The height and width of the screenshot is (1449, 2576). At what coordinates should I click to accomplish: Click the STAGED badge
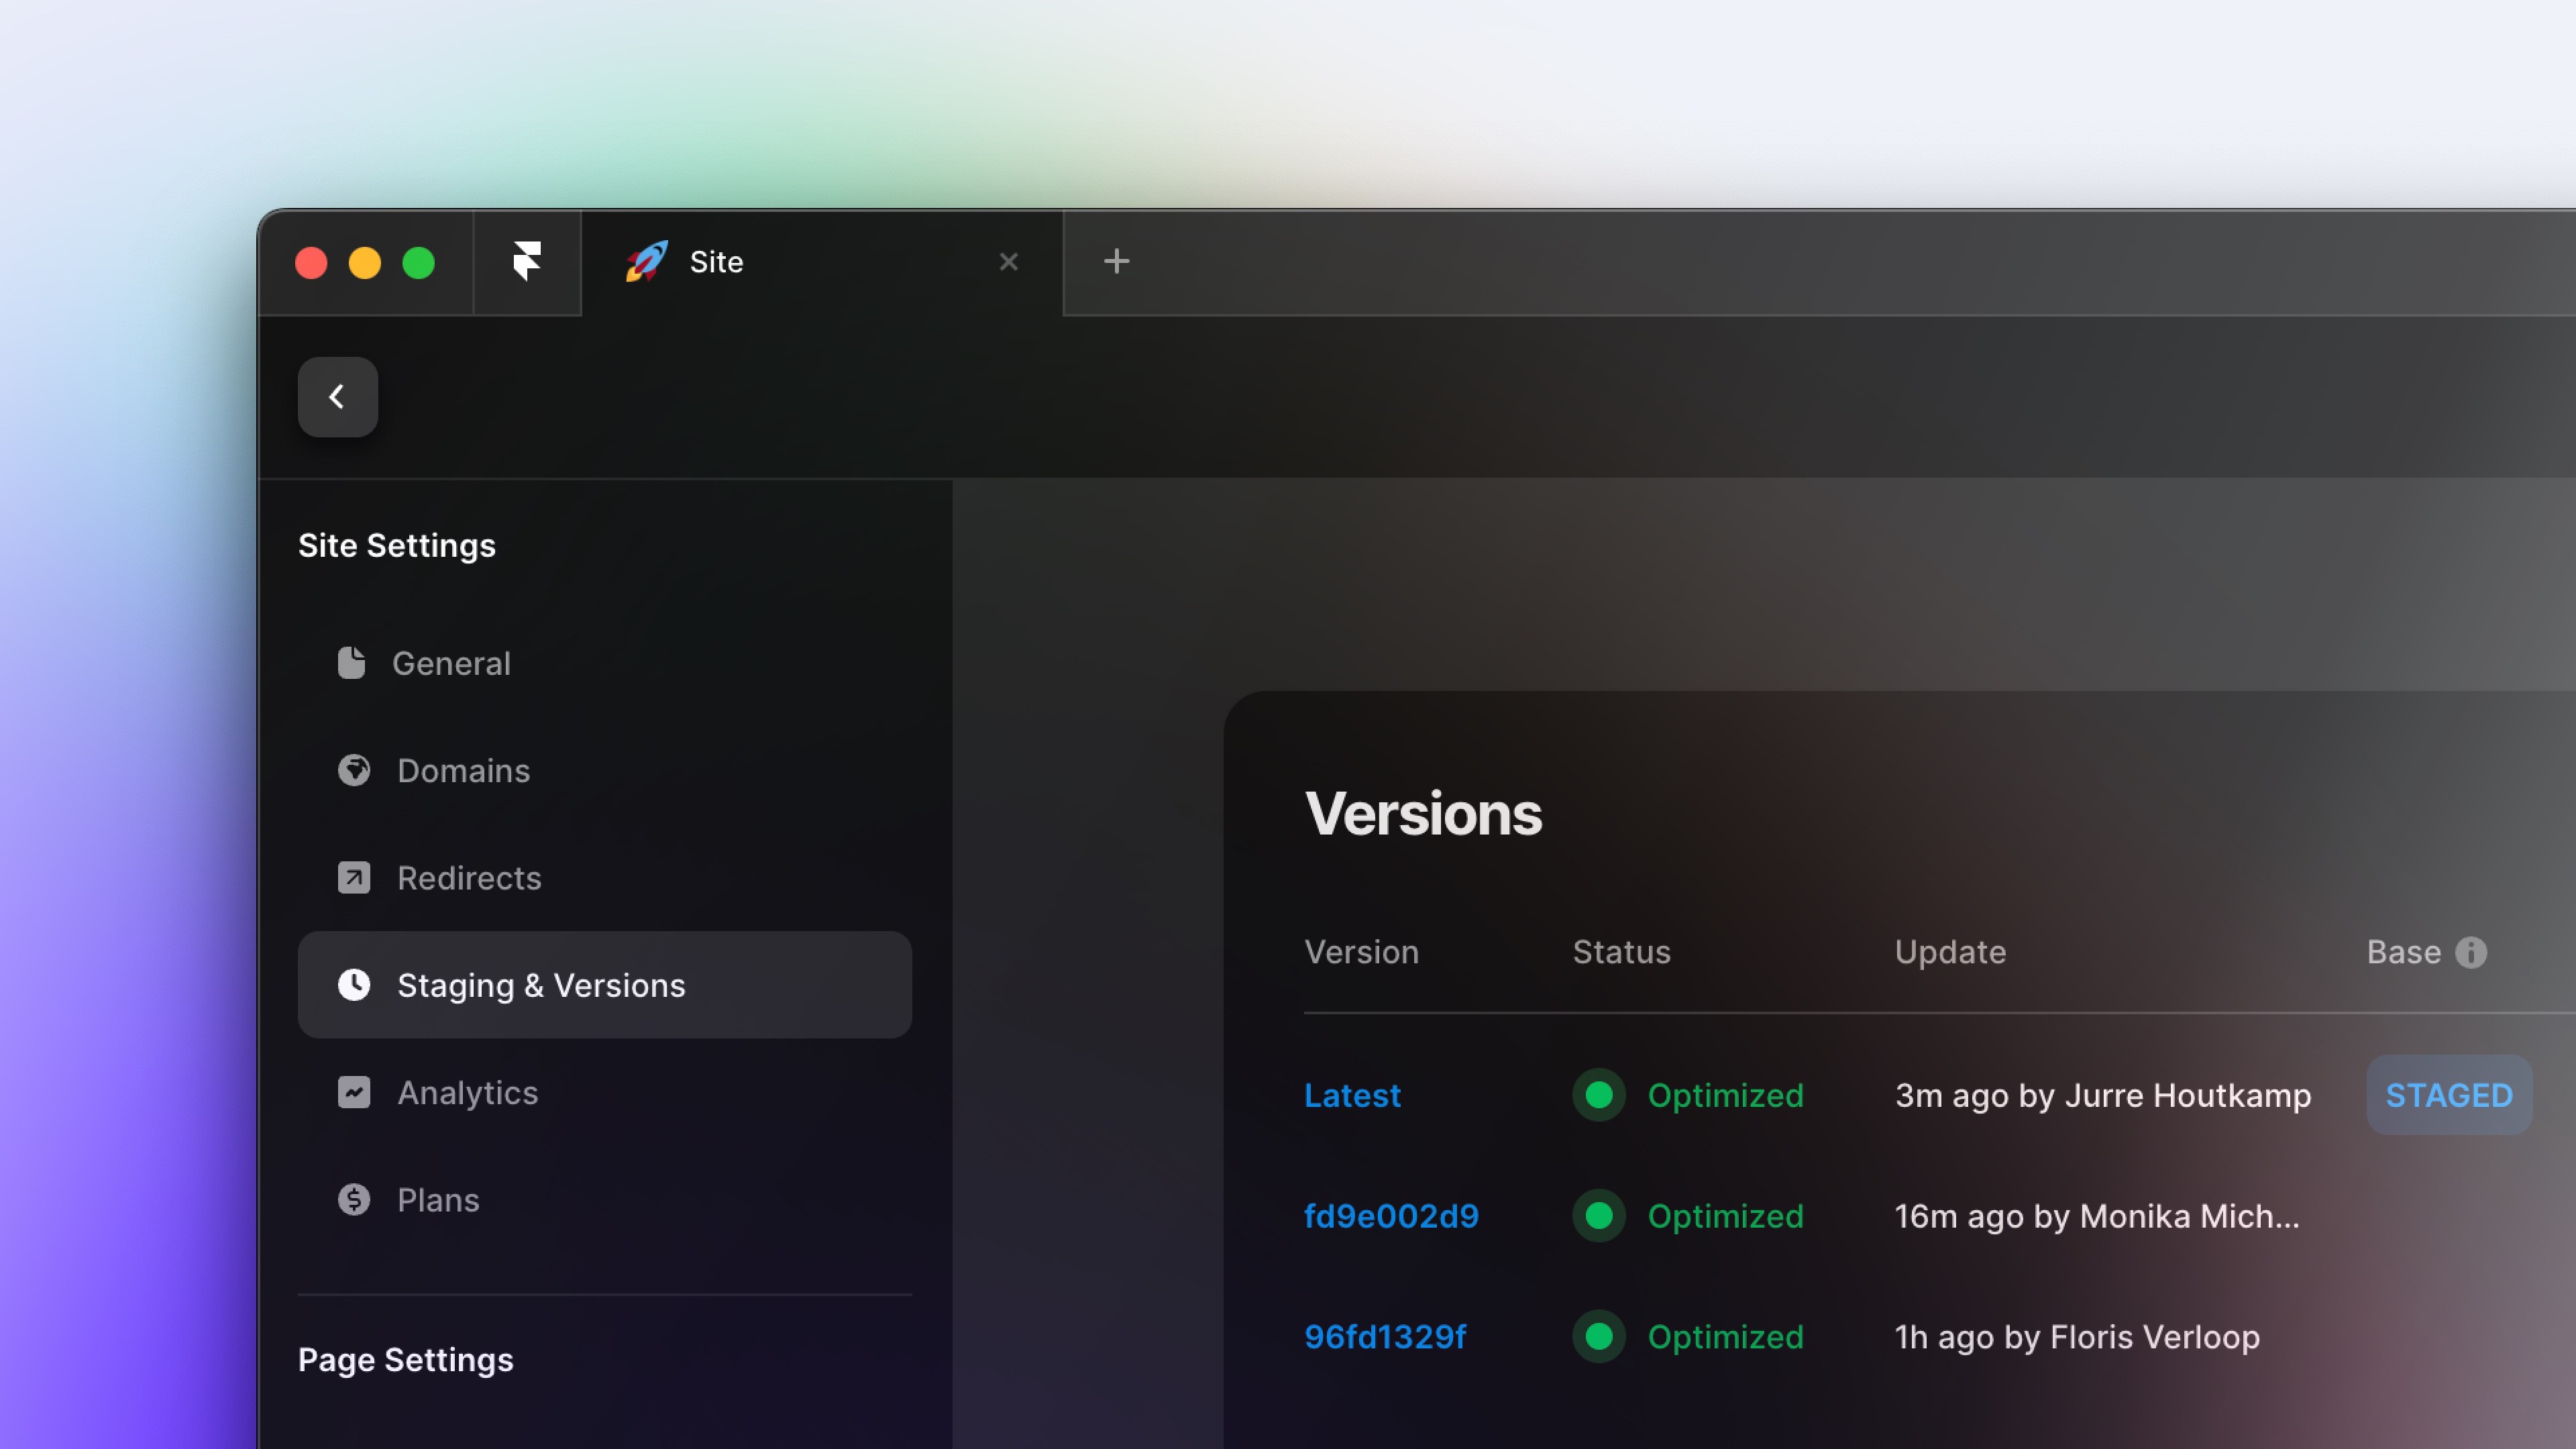click(2448, 1095)
